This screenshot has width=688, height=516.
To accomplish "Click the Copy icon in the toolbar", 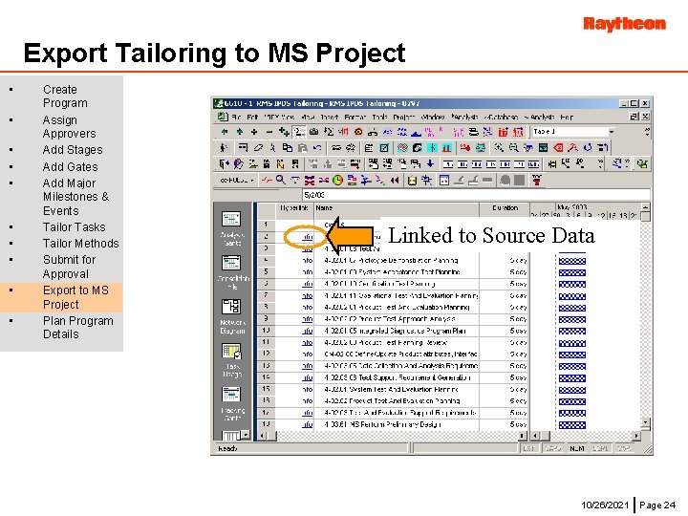I will pos(288,148).
